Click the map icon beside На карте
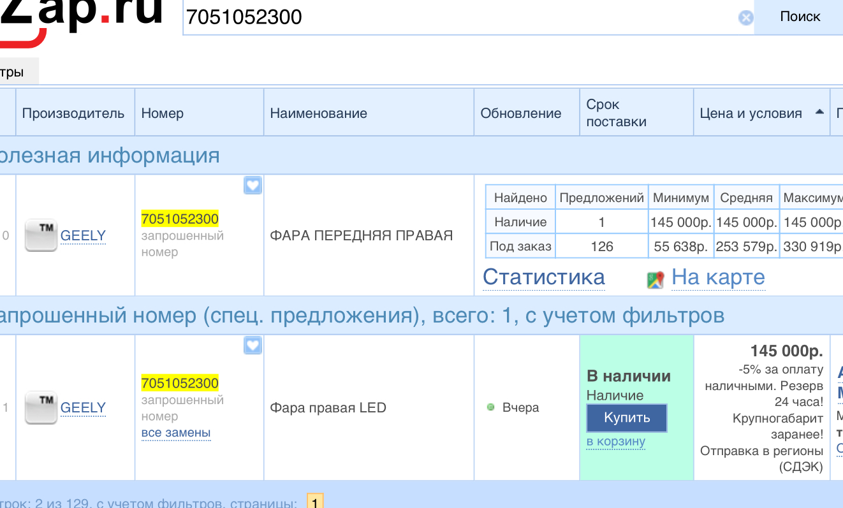Image resolution: width=843 pixels, height=508 pixels. (656, 280)
